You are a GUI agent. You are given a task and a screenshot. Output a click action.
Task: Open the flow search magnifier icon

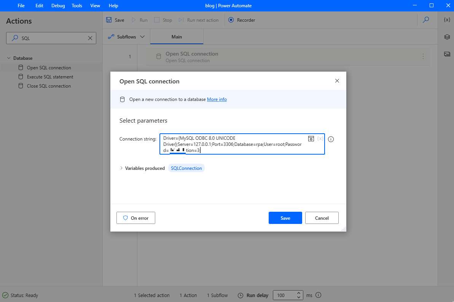pos(425,20)
